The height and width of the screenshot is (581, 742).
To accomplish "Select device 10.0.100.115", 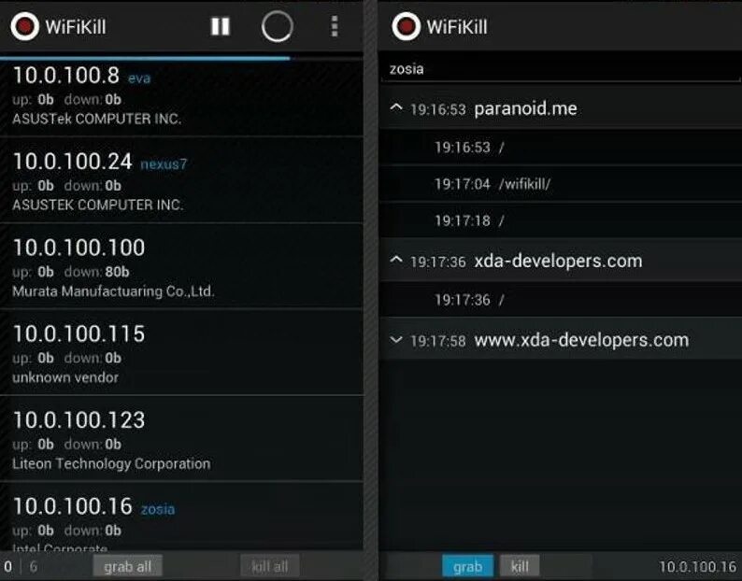I will click(x=181, y=352).
